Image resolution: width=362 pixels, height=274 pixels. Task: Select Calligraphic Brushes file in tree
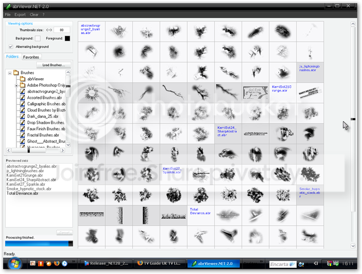tap(46, 104)
